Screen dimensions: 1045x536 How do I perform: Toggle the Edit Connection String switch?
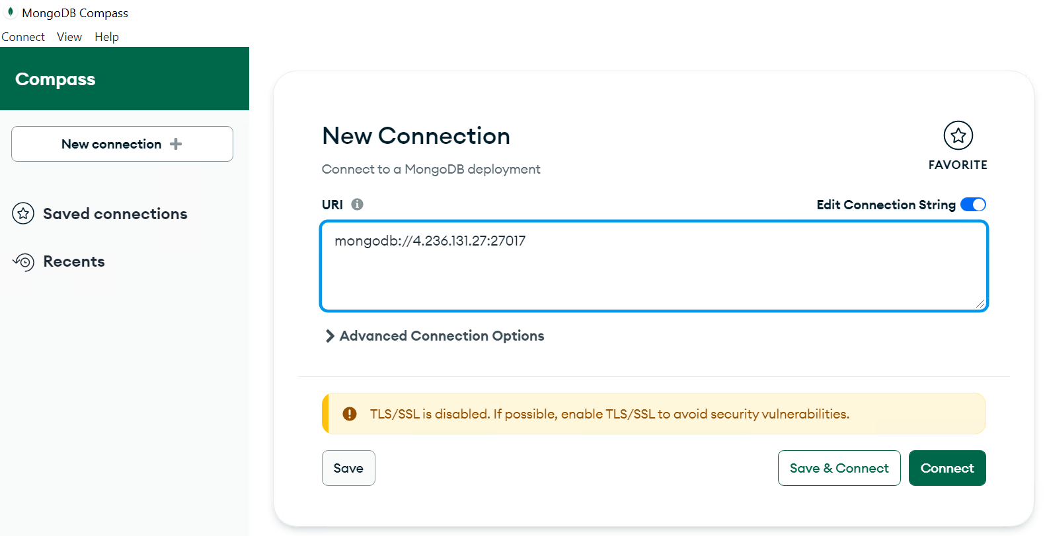click(x=973, y=205)
